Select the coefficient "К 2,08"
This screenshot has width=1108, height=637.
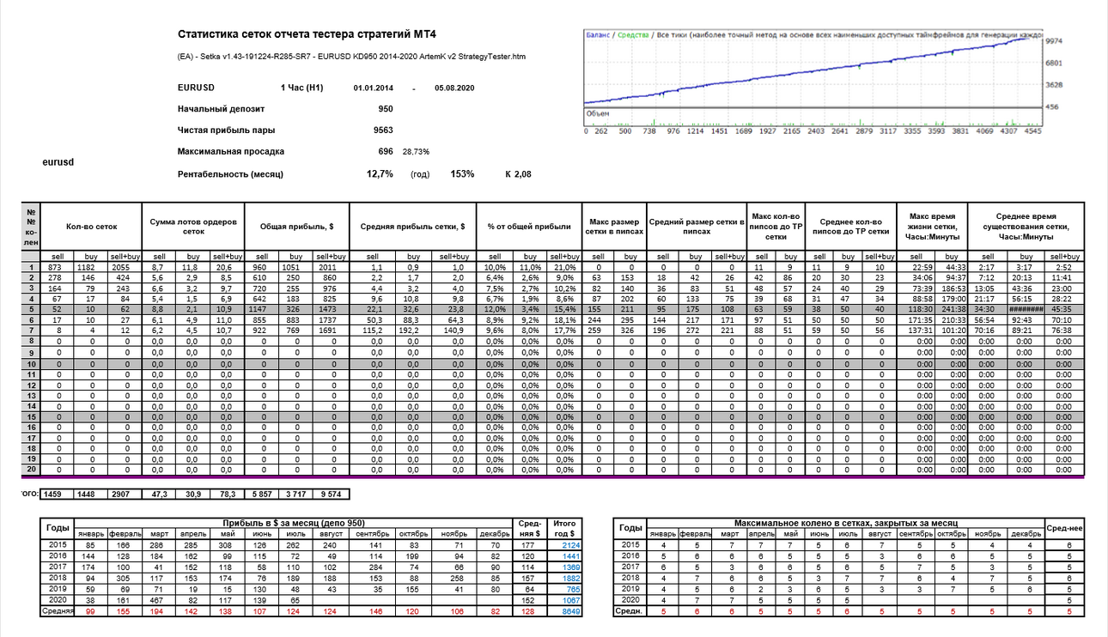pyautogui.click(x=518, y=173)
